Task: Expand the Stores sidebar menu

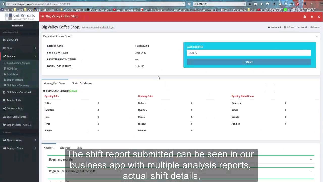Action: pyautogui.click(x=19, y=48)
